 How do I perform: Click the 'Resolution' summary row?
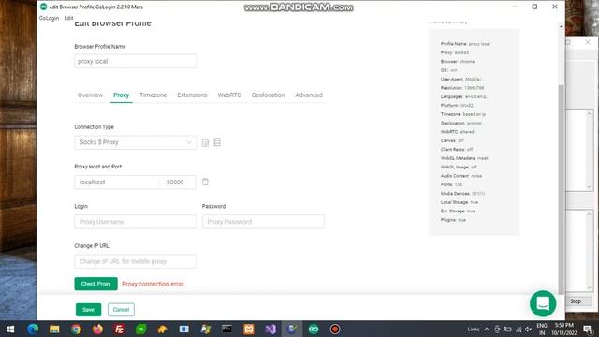462,88
